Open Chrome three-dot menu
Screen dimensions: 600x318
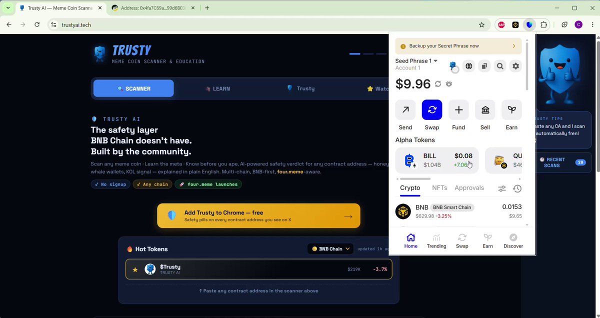coord(592,24)
